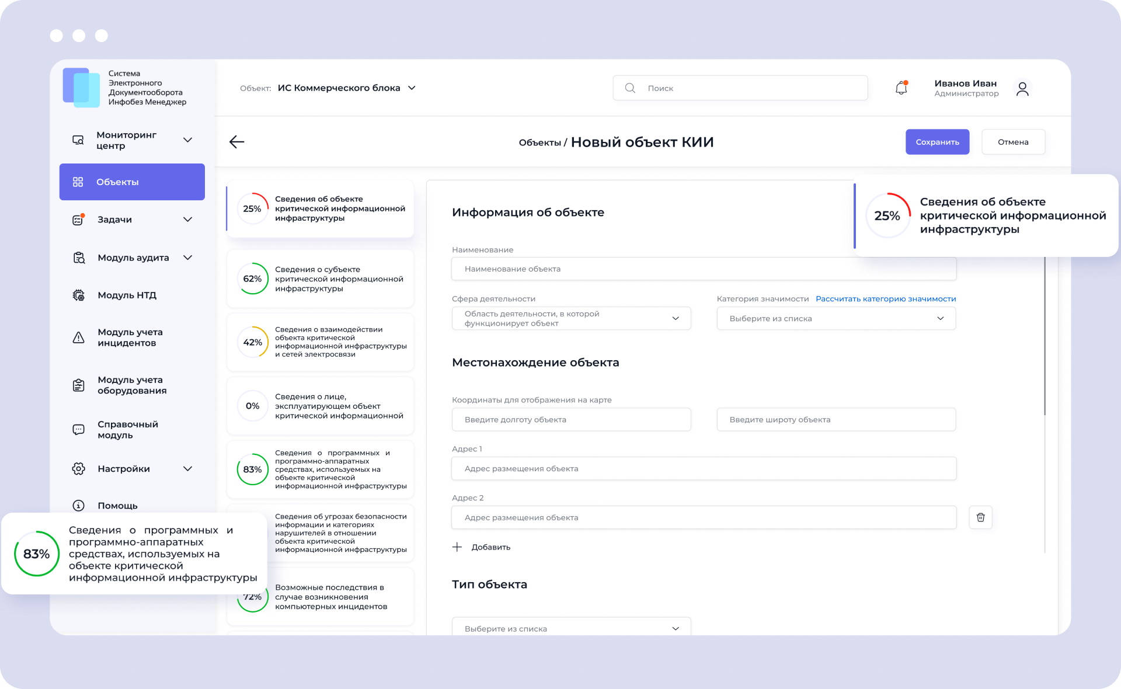This screenshot has width=1121, height=689.
Task: Open the Справочный модуль chat icon
Action: tap(78, 429)
